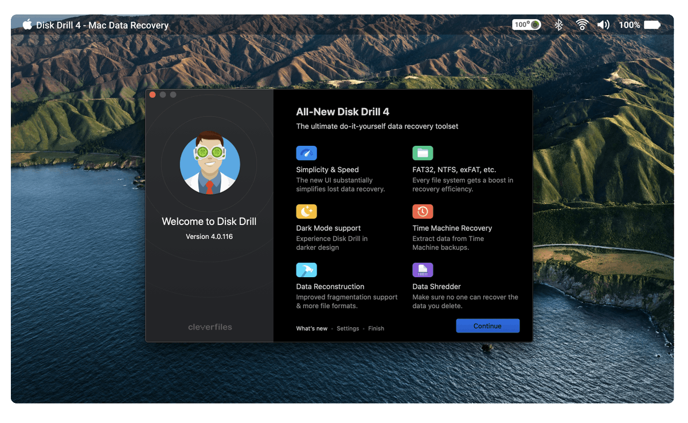Click the Data Reconstruction heading
This screenshot has width=688, height=423.
330,286
